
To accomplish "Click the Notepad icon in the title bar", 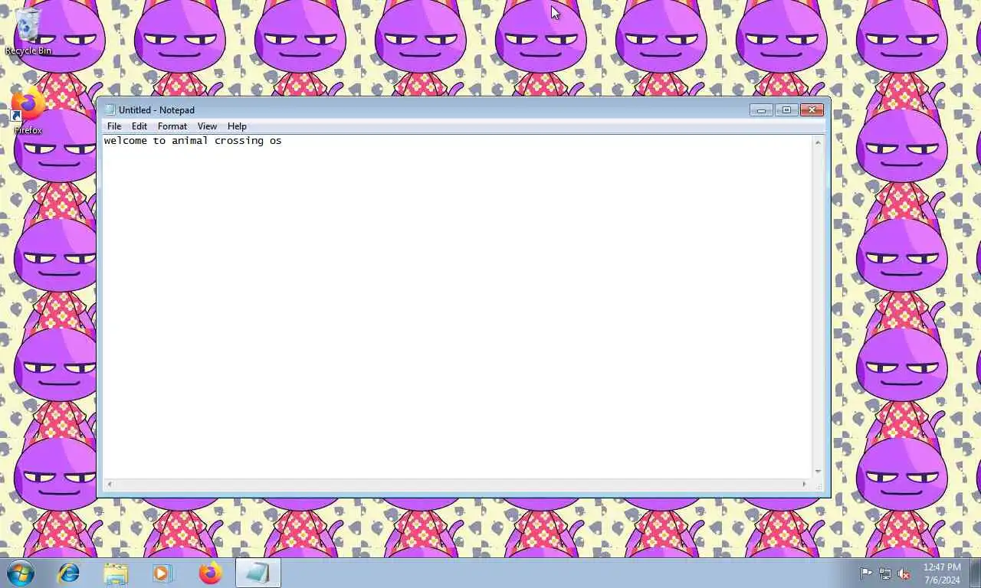I will point(110,110).
